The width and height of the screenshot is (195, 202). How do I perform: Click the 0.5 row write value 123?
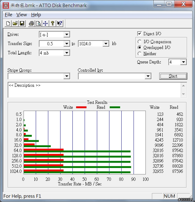point(160,114)
